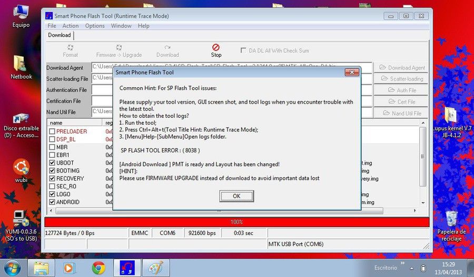Expand Escritorio toolbar chevron
Viewport: 474px width, 277px height.
click(x=403, y=263)
